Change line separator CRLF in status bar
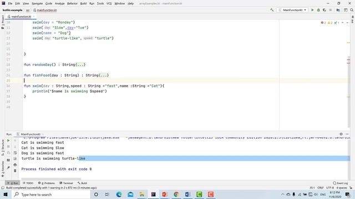Viewport: 355px width, 199px height. click(x=321, y=188)
